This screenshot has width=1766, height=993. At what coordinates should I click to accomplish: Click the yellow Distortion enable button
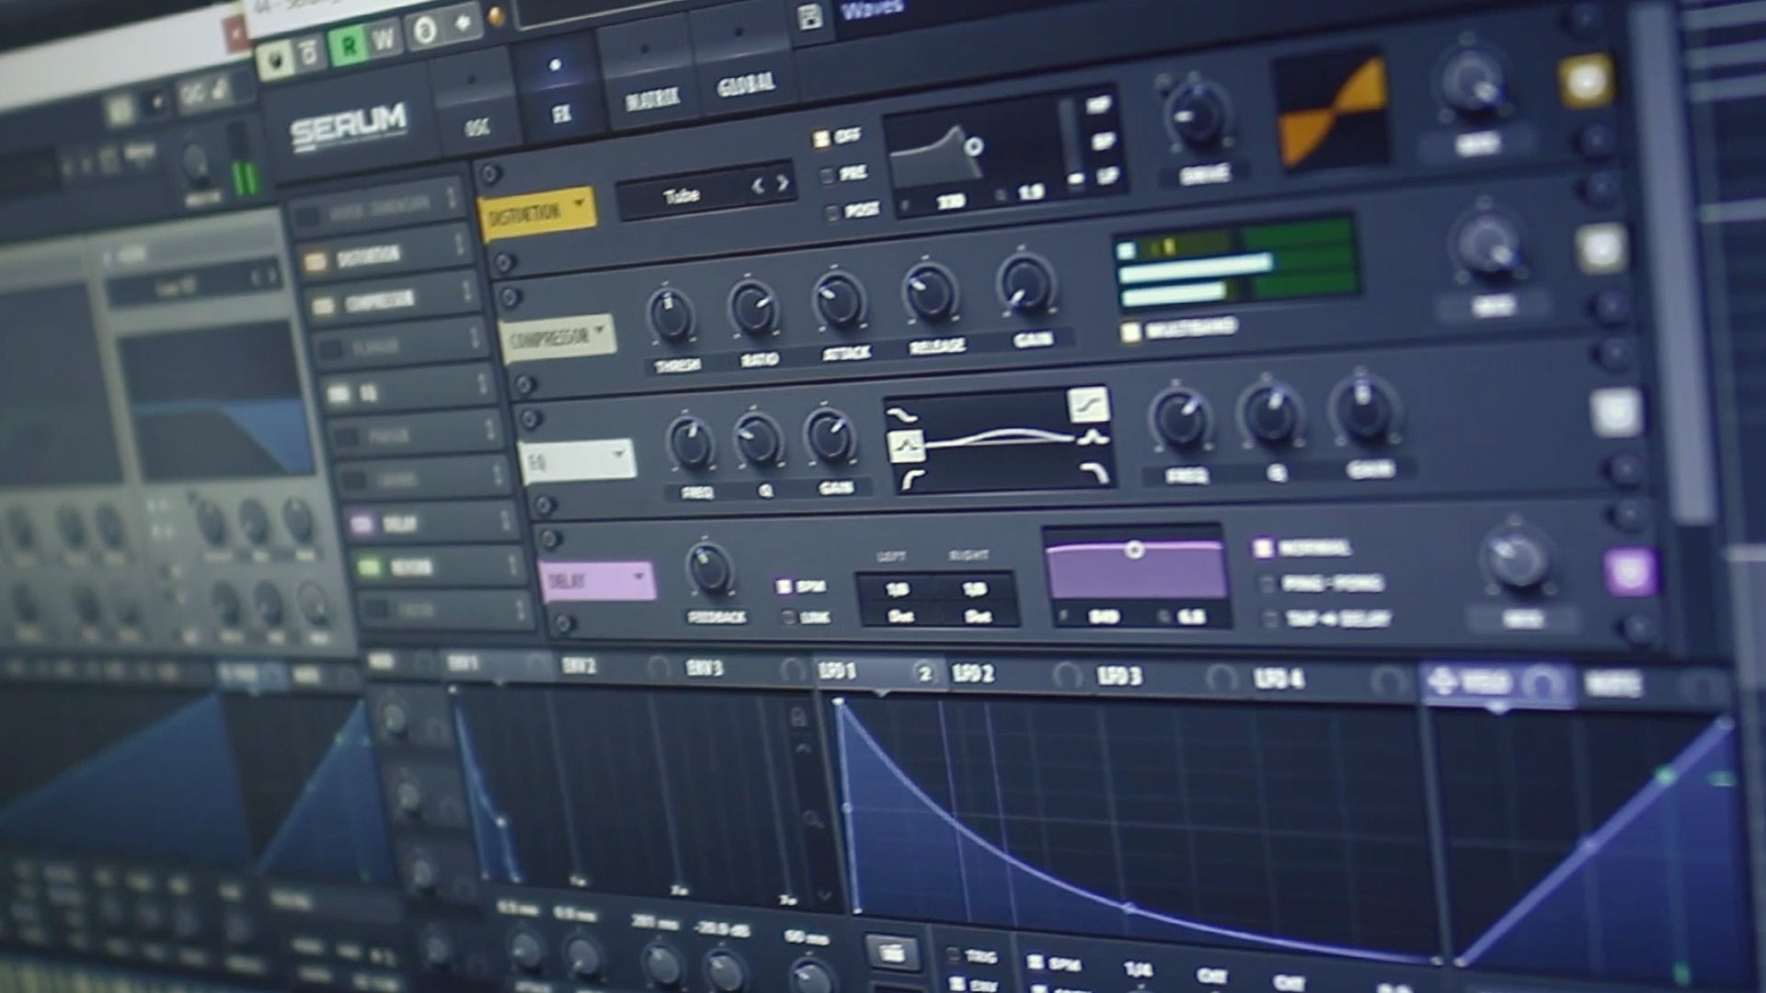1587,81
